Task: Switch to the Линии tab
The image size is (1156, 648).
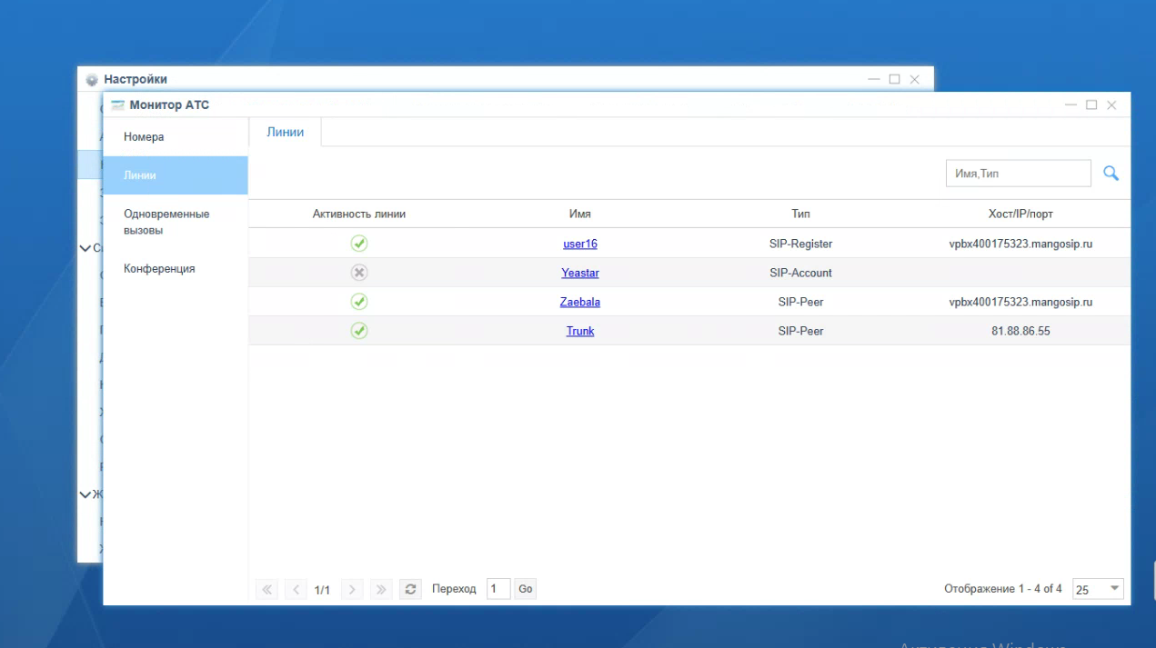Action: pos(285,133)
